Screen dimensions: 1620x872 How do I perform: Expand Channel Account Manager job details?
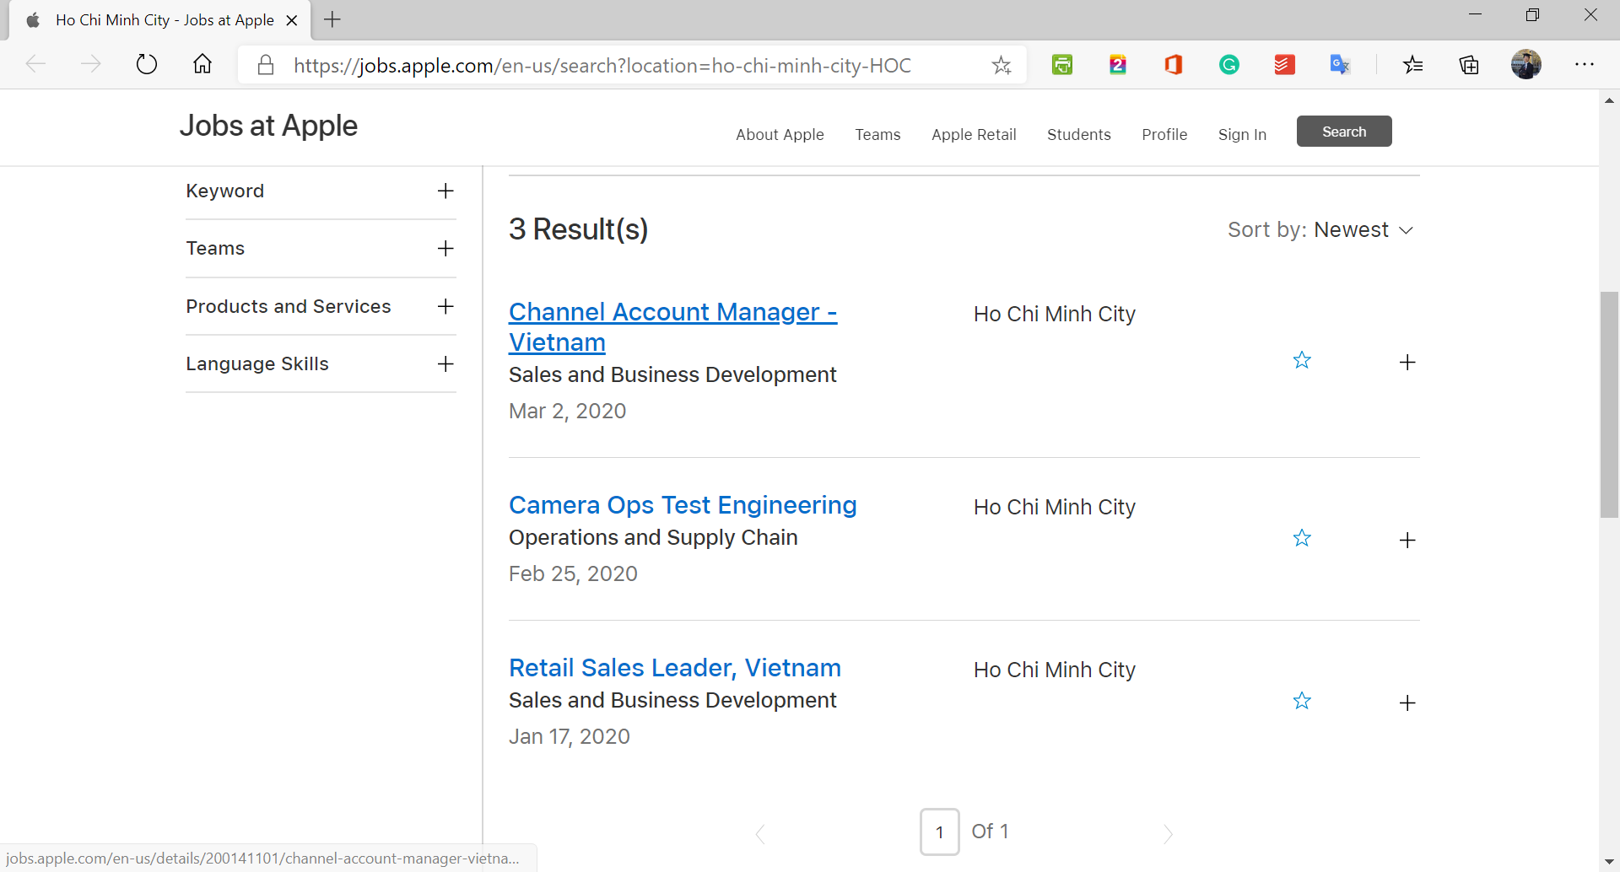(x=1407, y=363)
